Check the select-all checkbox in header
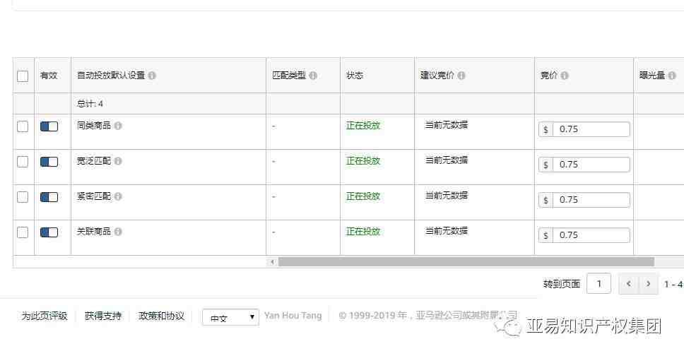 tap(23, 76)
